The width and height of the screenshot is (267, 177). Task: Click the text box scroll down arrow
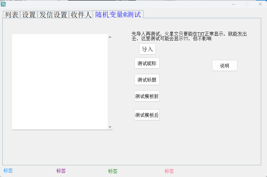pos(110,127)
